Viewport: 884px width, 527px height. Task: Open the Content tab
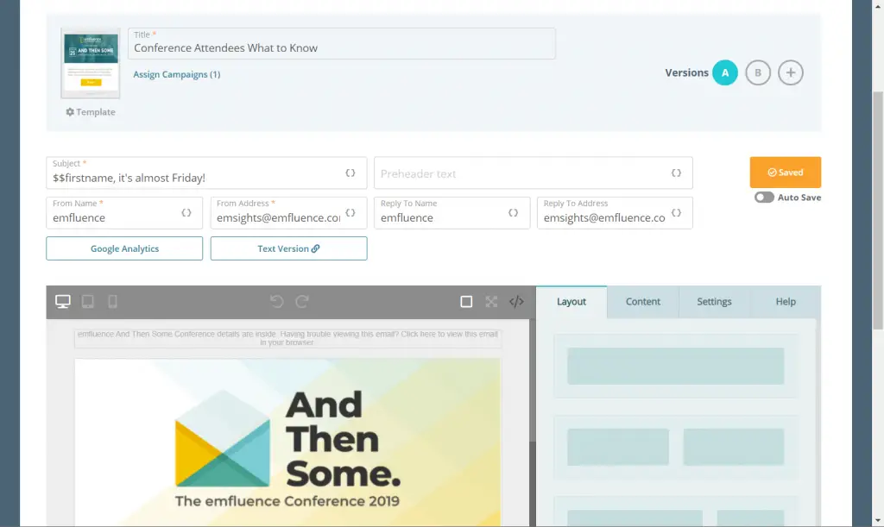point(642,302)
